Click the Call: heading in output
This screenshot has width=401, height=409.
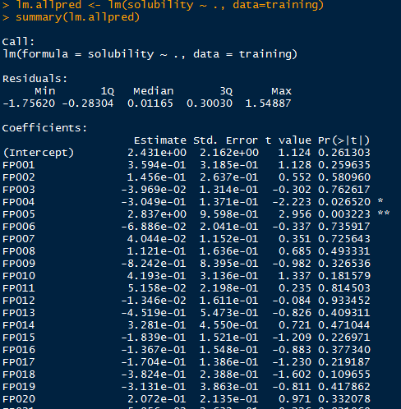18,42
